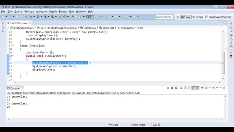Open the Run dropdown arrow
Viewport: 234px width, 132px height.
(41, 17)
